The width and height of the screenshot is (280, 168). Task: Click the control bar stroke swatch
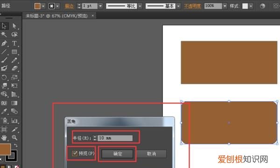click(x=52, y=6)
